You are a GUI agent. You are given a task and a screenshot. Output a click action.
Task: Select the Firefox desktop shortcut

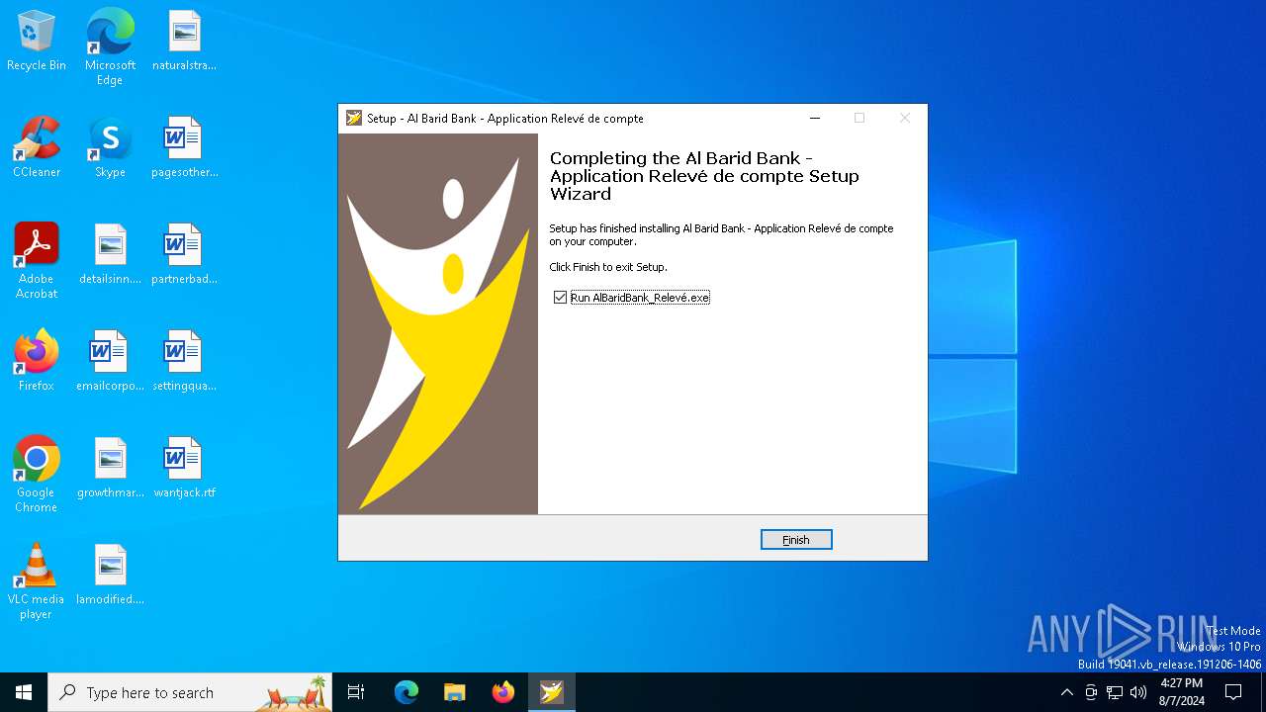pos(37,362)
